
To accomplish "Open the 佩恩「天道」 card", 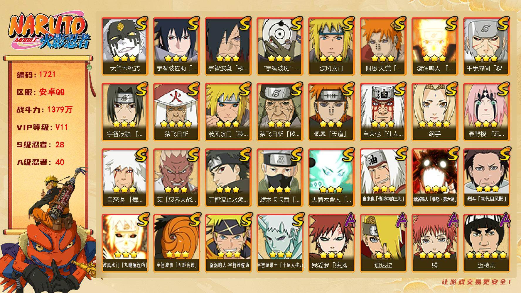I will pyautogui.click(x=331, y=112).
